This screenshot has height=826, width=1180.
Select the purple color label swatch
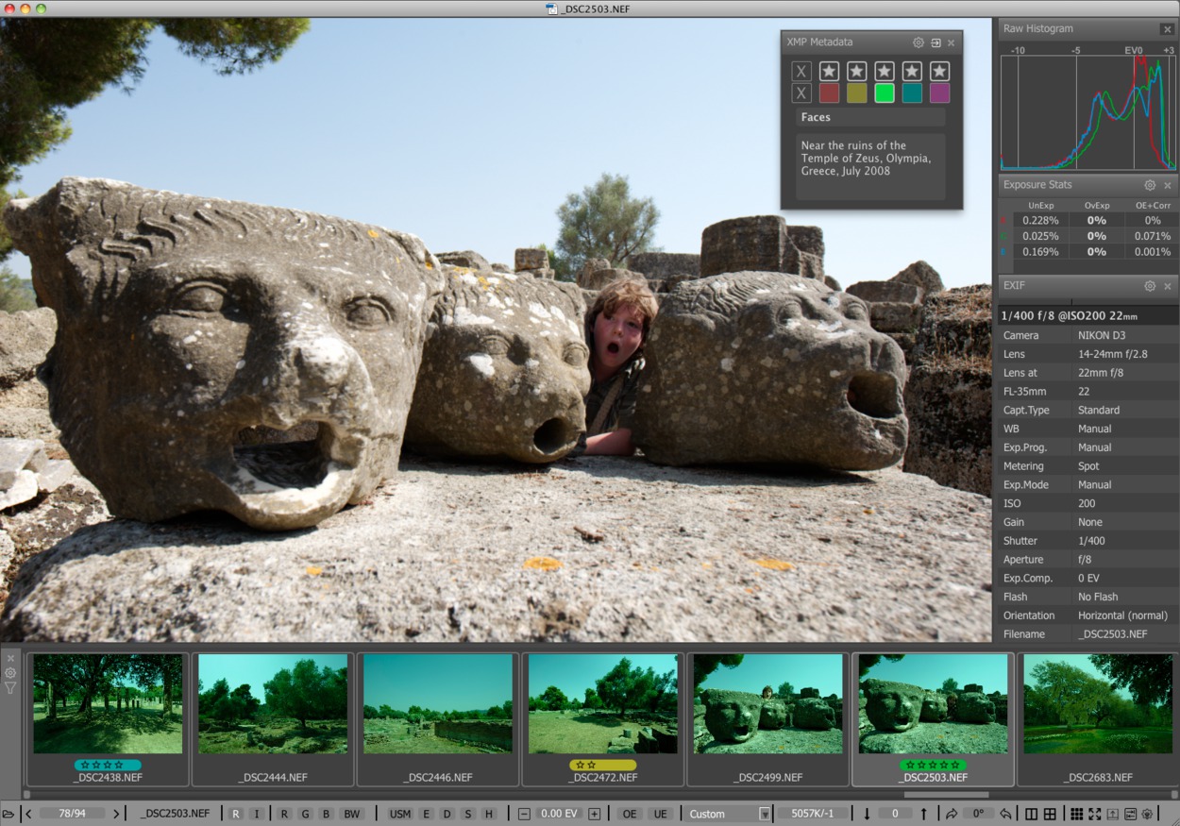[x=939, y=93]
